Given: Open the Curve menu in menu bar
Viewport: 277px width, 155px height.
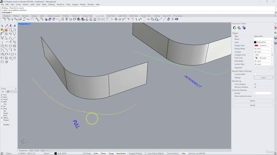Looking at the screenshot, I should coord(18,4).
